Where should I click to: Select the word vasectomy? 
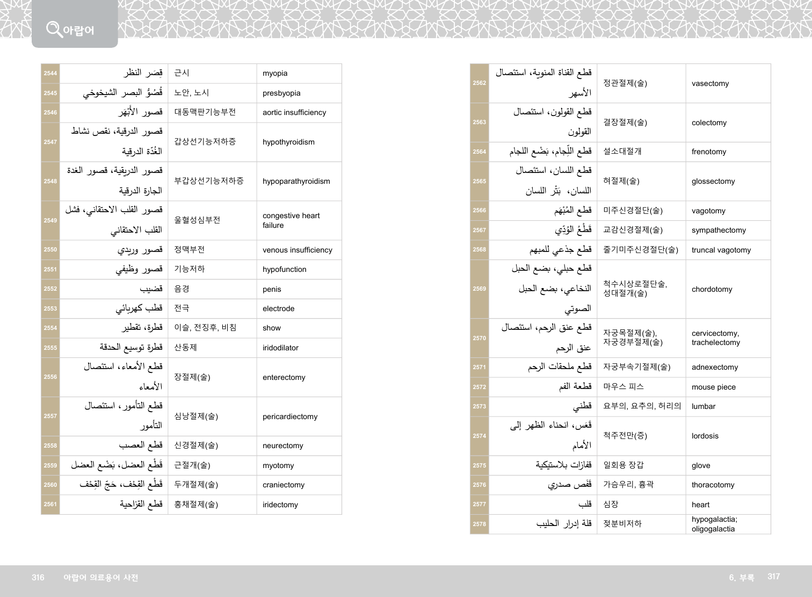click(x=710, y=84)
